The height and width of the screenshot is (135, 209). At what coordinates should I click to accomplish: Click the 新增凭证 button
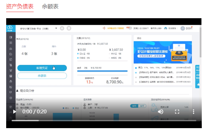[x=42, y=68]
